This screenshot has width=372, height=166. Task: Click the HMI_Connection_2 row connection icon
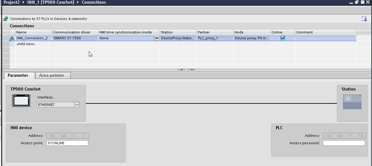pos(12,38)
